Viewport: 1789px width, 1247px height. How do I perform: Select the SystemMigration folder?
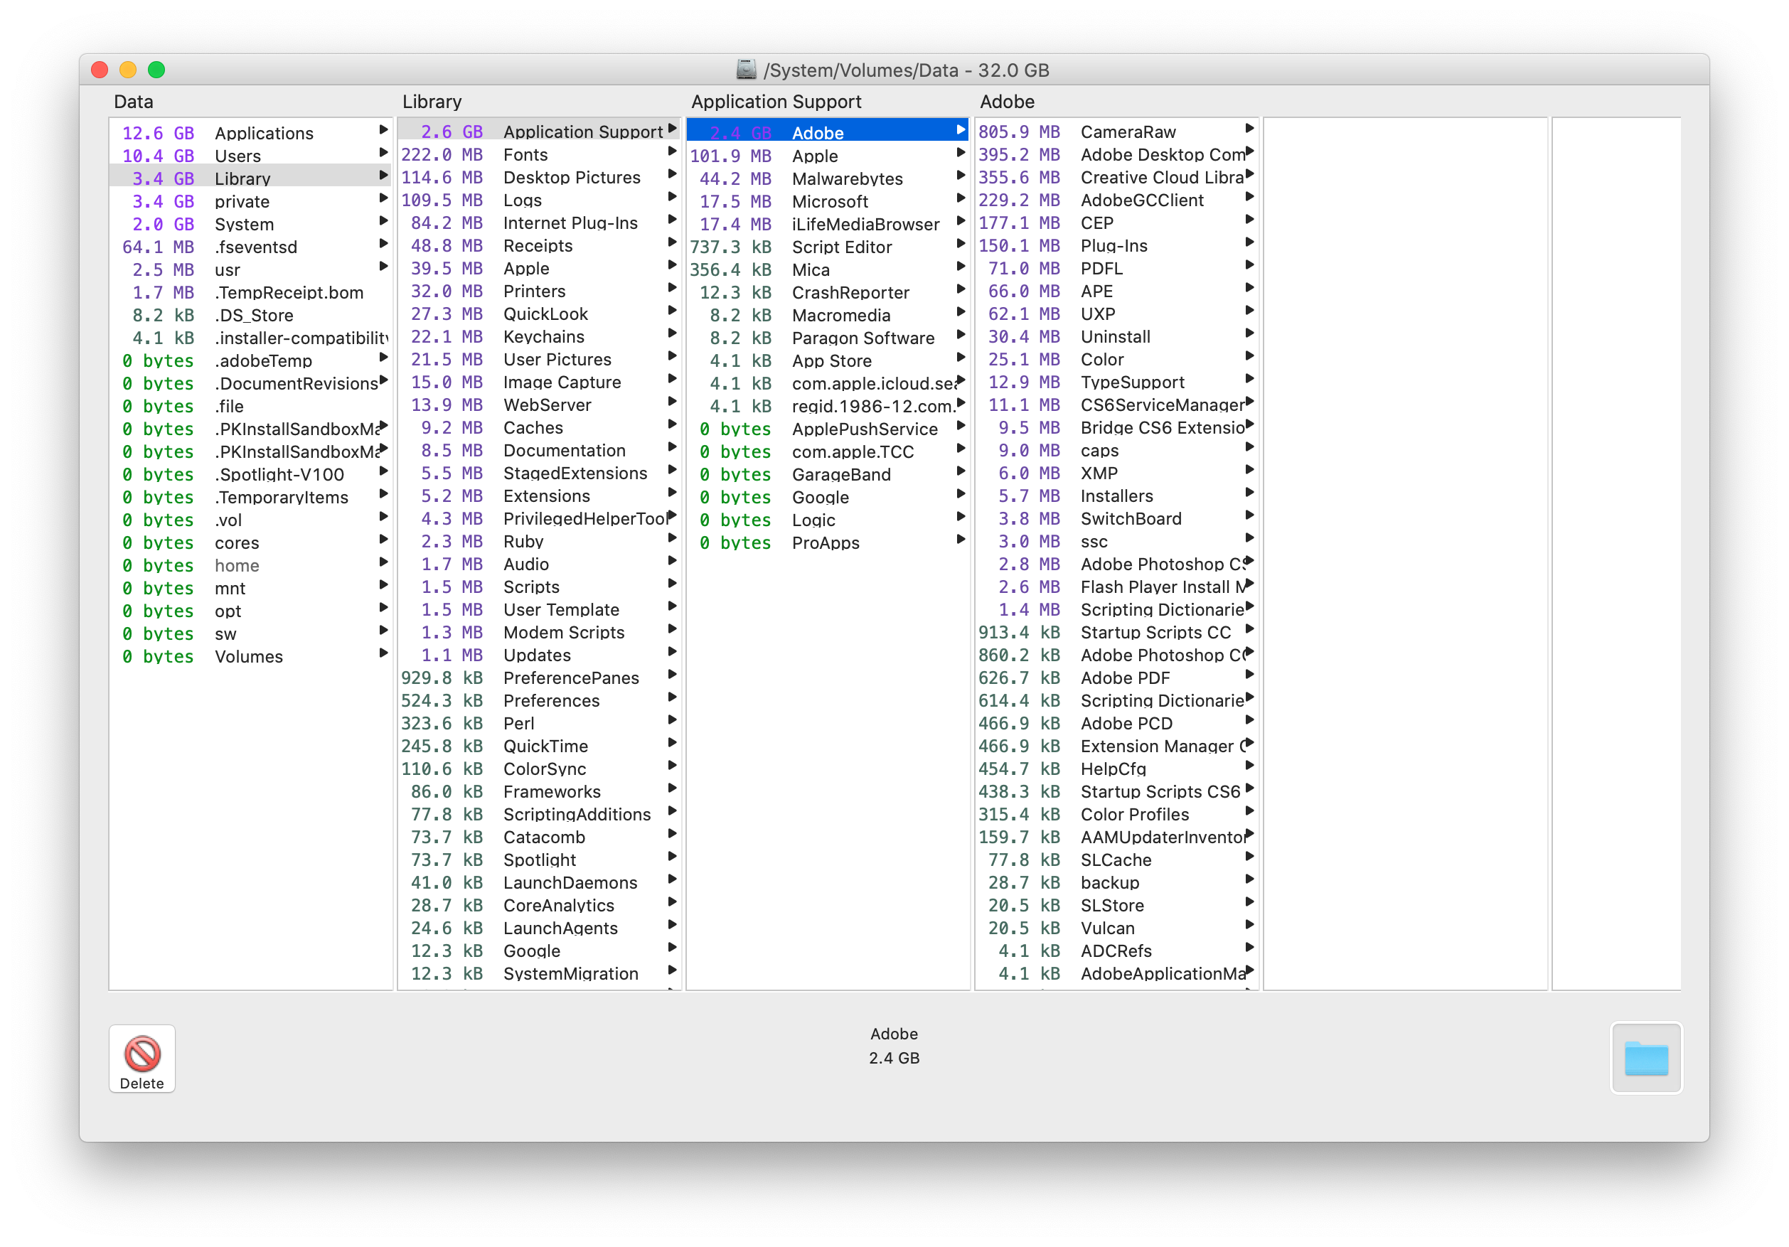pyautogui.click(x=539, y=973)
